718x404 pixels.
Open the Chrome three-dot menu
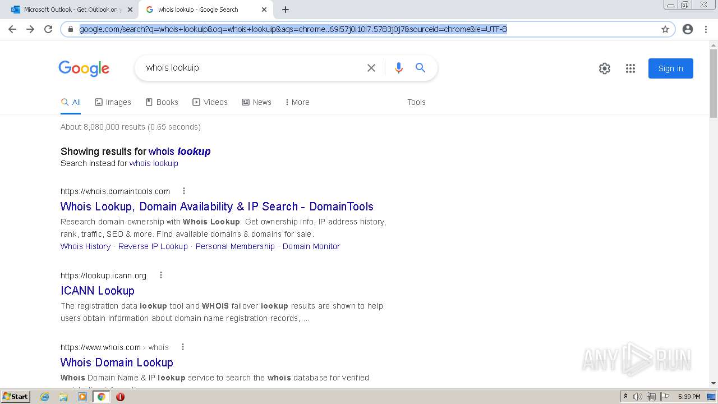click(x=706, y=29)
